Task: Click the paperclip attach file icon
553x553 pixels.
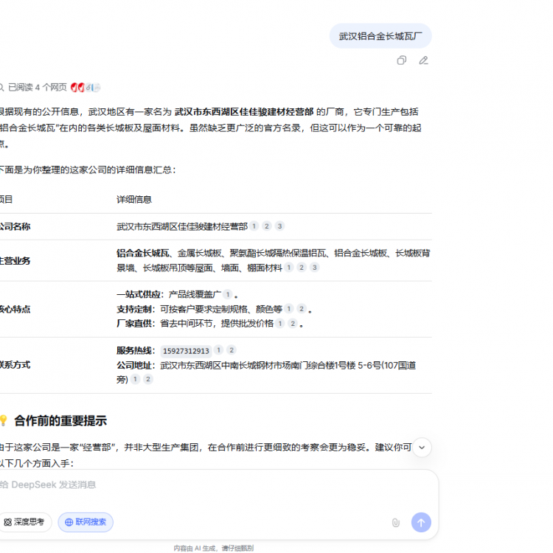Action: (x=395, y=522)
